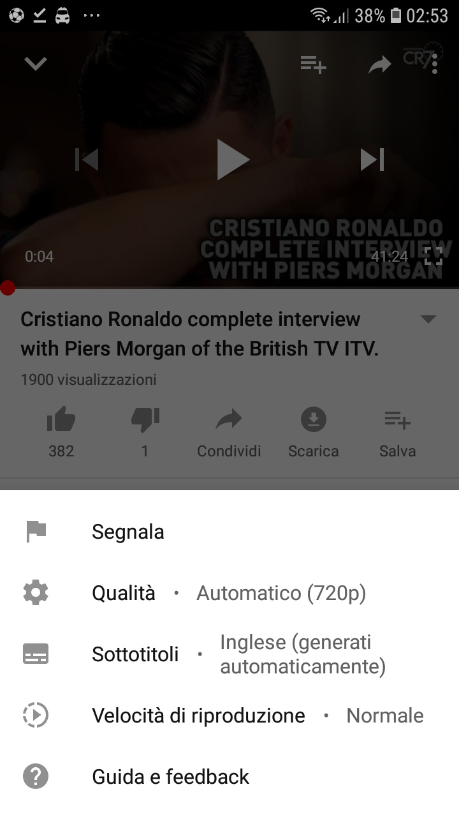Tap the Condividi share button
Viewport: 459px width, 817px height.
point(229,434)
